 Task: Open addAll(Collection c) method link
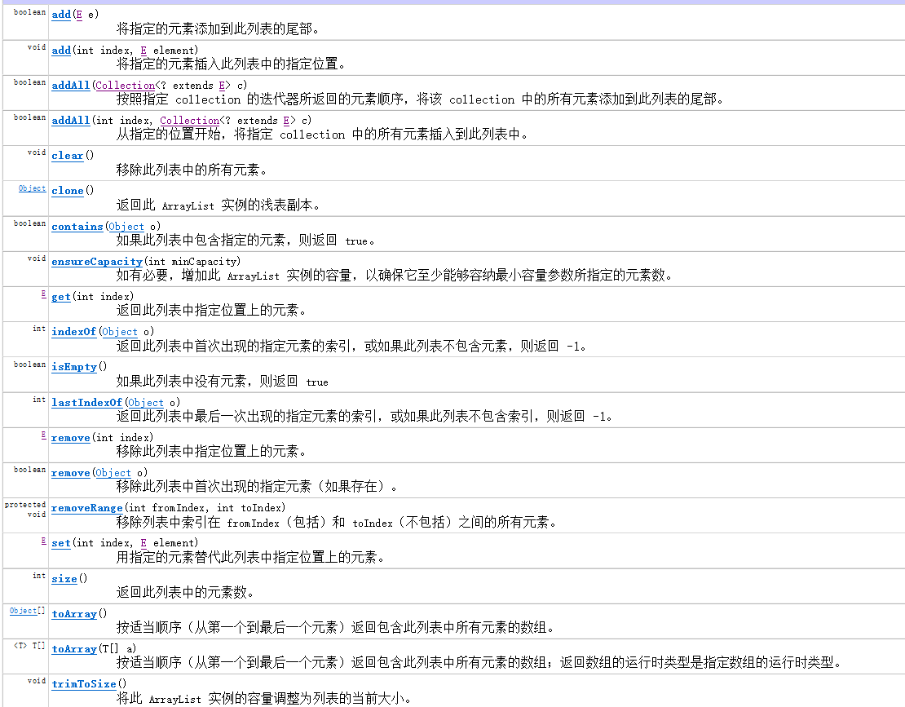(x=70, y=86)
